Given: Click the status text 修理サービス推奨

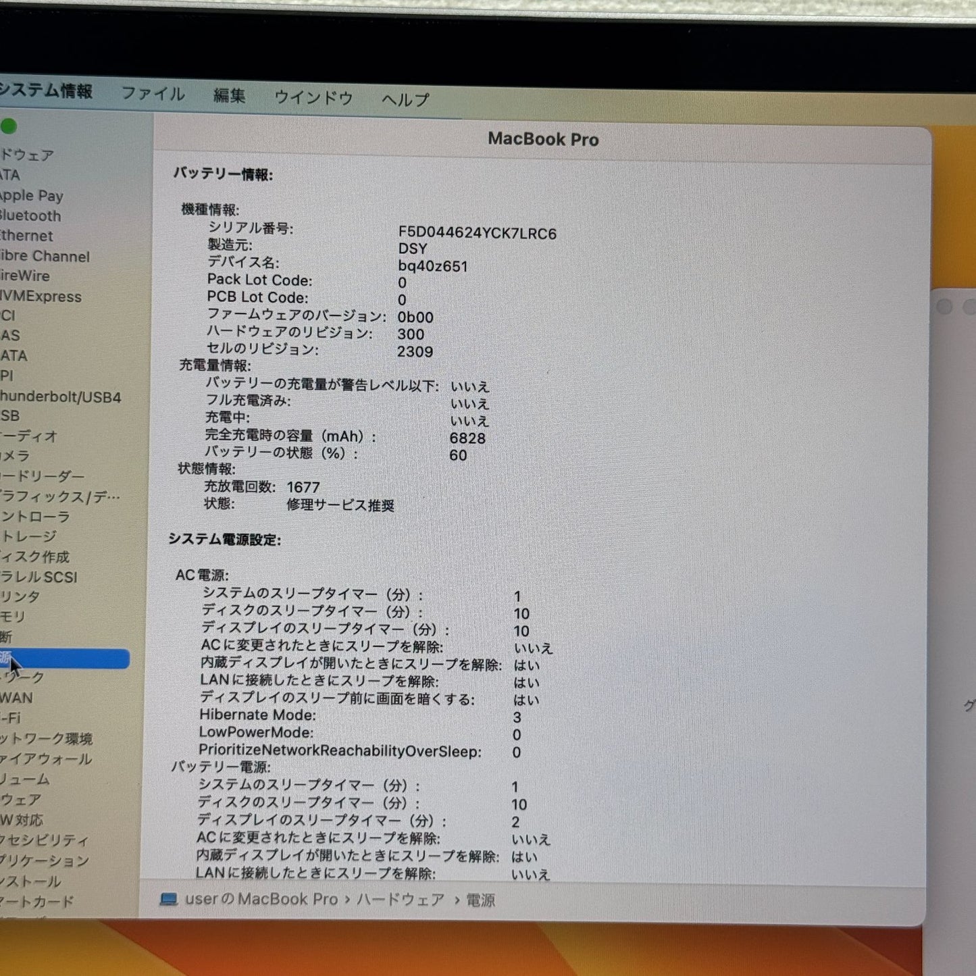Looking at the screenshot, I should coord(340,505).
